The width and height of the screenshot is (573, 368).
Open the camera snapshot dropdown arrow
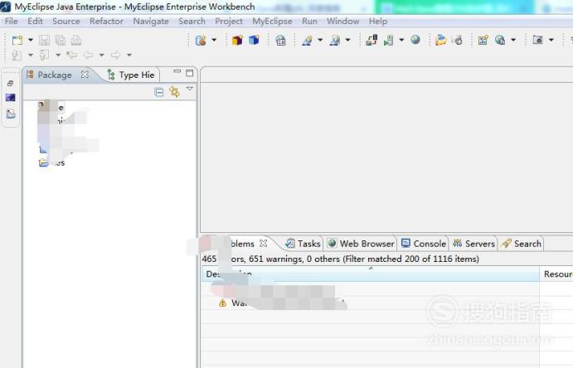(551, 40)
